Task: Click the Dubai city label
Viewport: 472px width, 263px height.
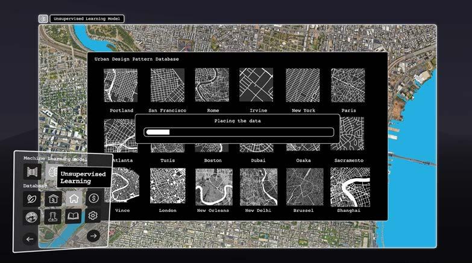Action: coord(258,161)
